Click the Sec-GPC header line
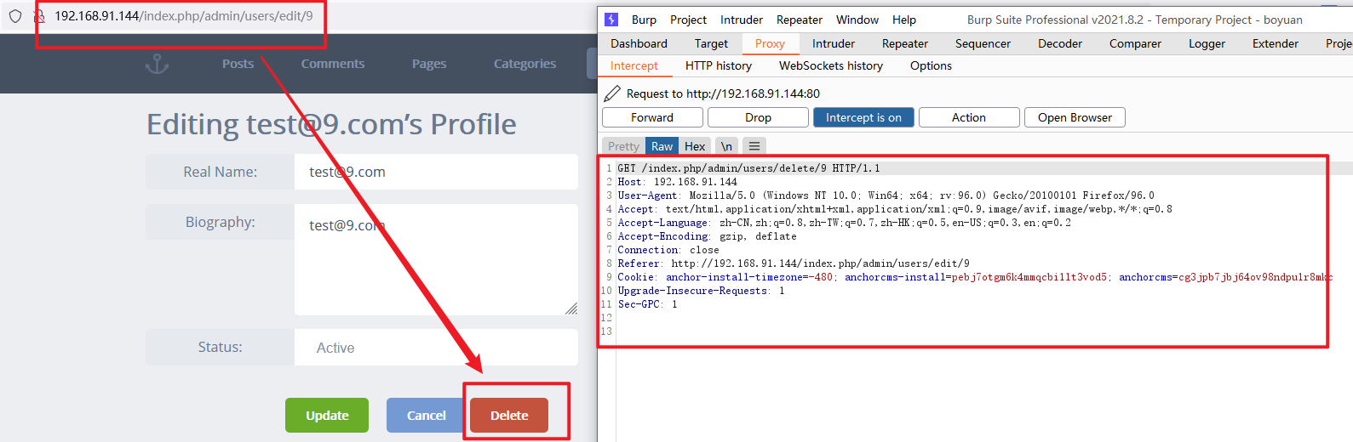Viewport: 1353px width, 442px height. pos(647,304)
